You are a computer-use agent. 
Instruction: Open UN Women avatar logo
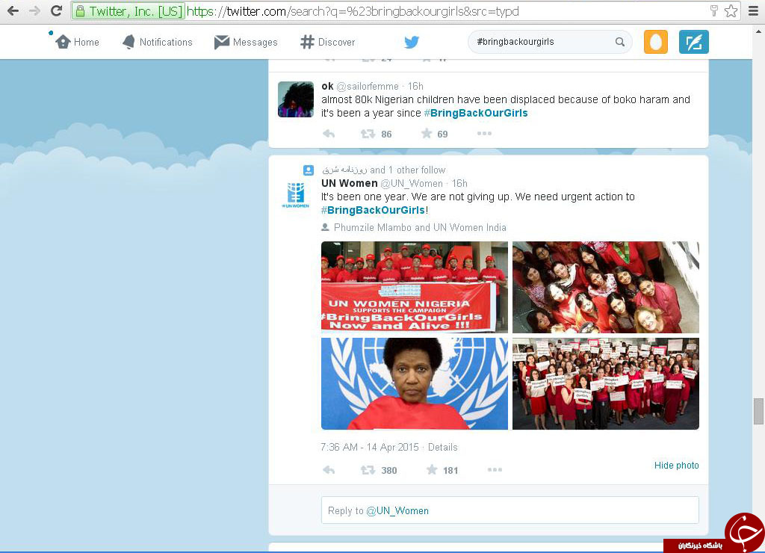tap(296, 195)
